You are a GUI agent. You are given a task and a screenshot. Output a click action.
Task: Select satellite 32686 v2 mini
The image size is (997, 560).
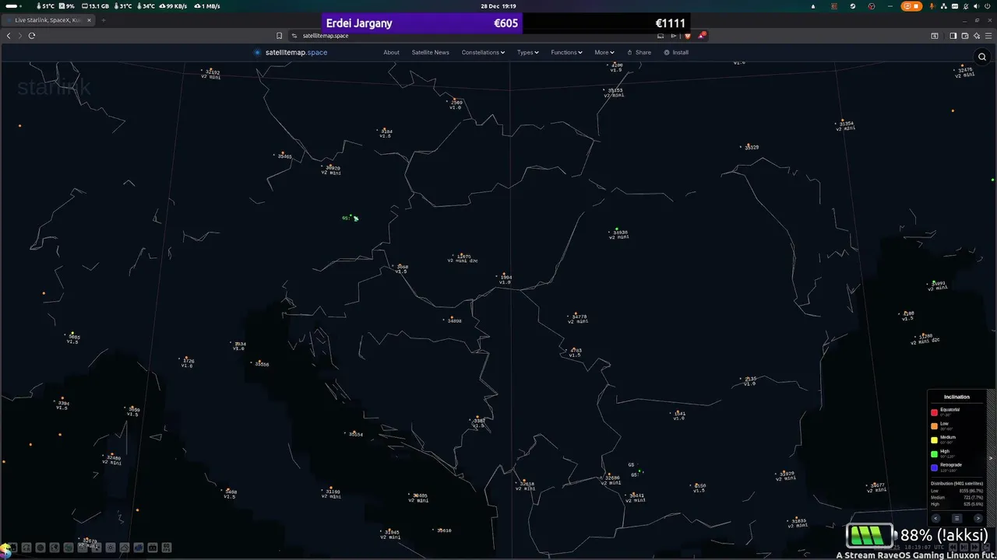click(611, 479)
